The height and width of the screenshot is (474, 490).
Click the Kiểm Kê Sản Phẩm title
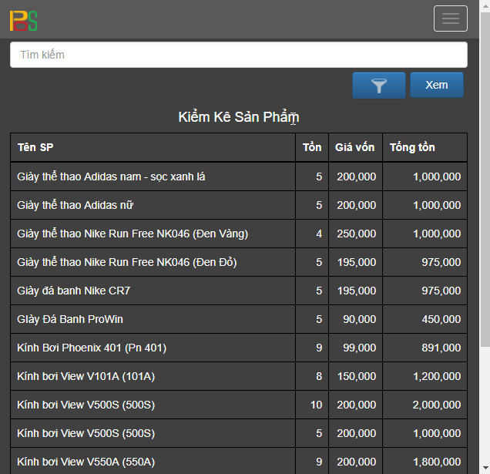pyautogui.click(x=238, y=117)
